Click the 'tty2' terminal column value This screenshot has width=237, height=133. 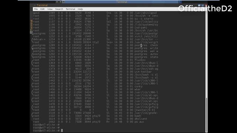[96, 42]
